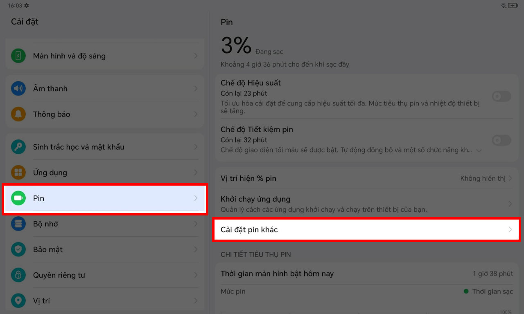Tap the display and brightness icon
This screenshot has height=314, width=524.
(18, 56)
